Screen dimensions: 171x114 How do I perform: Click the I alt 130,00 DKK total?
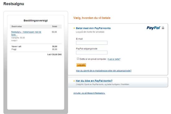[54, 55]
